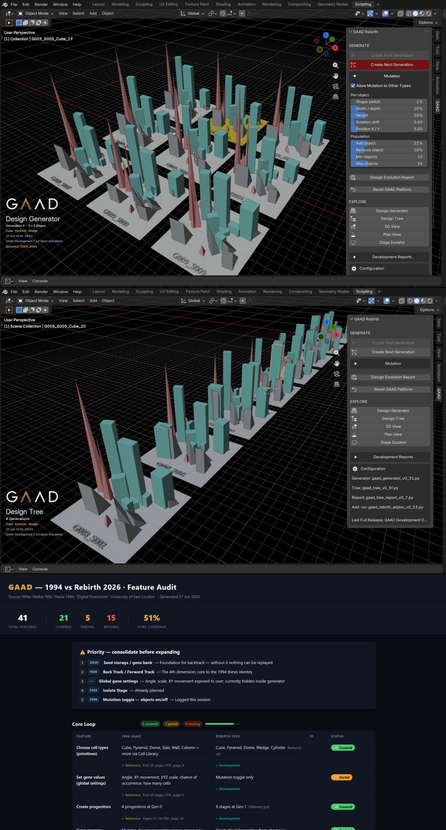
Task: Click Design Evolution Report in Design Generator window
Action: tap(389, 177)
